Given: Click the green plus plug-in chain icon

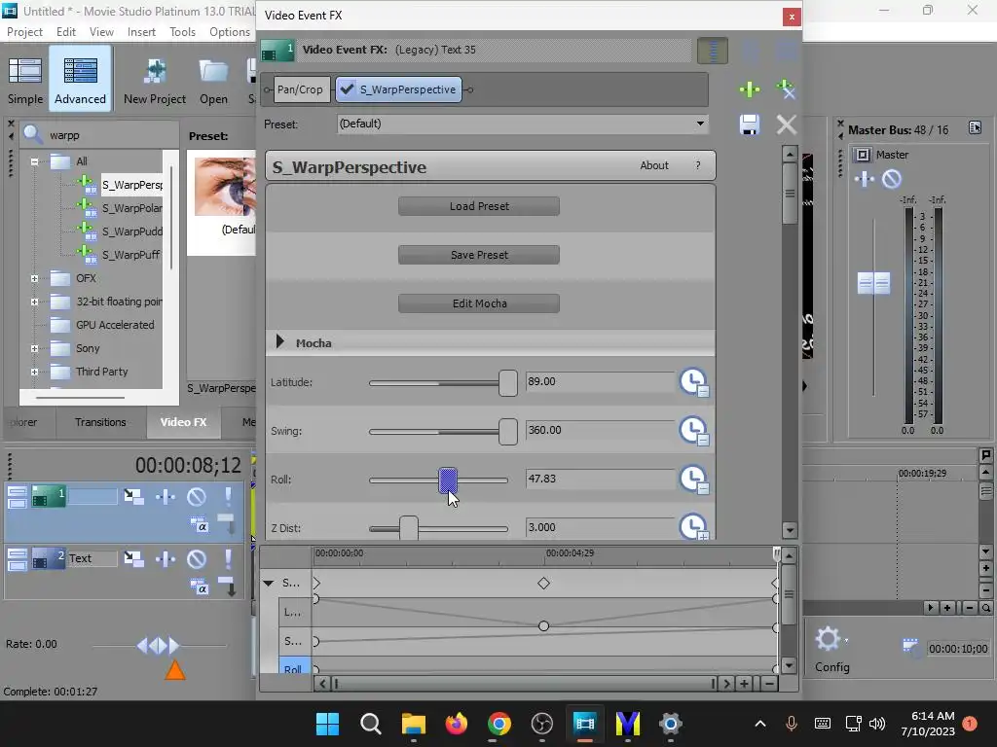Looking at the screenshot, I should pos(750,89).
